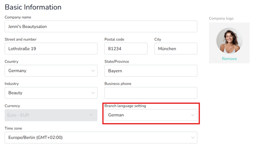
Task: Click the company logo portrait thumbnail
Action: click(x=229, y=41)
